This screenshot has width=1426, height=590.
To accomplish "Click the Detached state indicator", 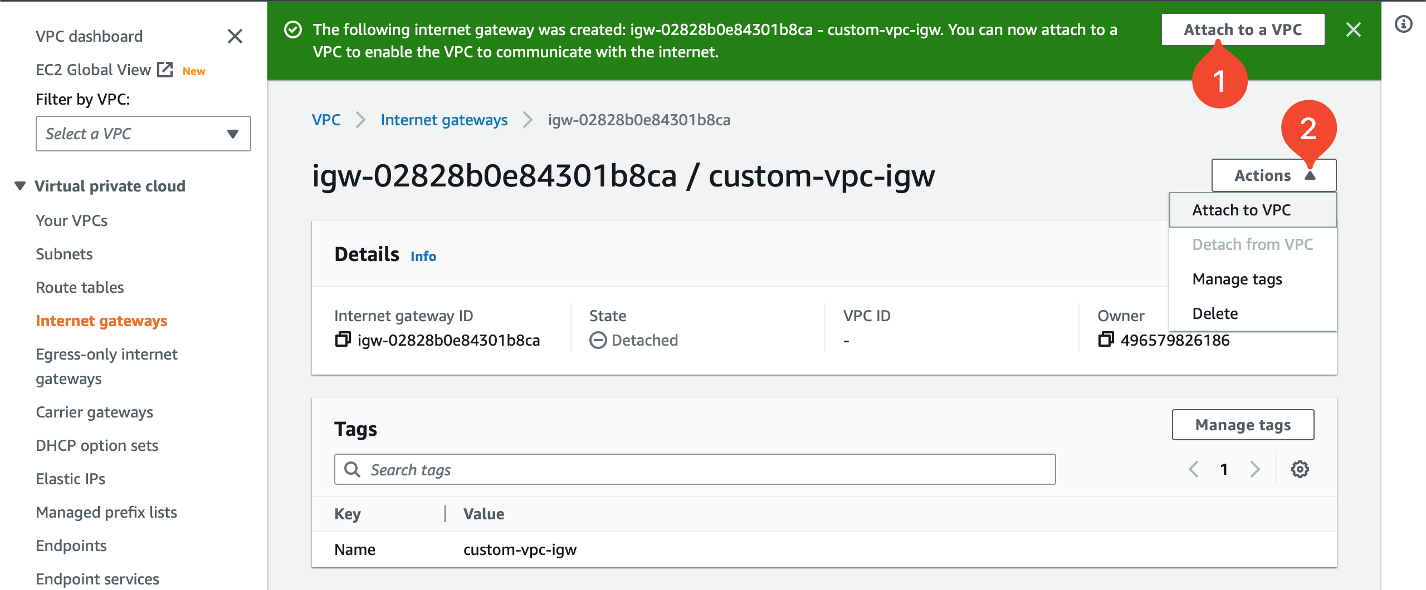I will point(634,340).
